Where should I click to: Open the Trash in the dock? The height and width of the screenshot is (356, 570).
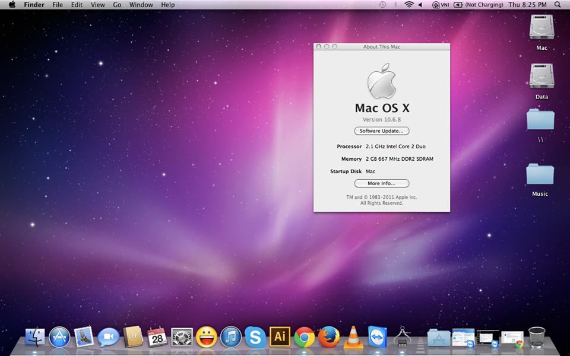537,336
